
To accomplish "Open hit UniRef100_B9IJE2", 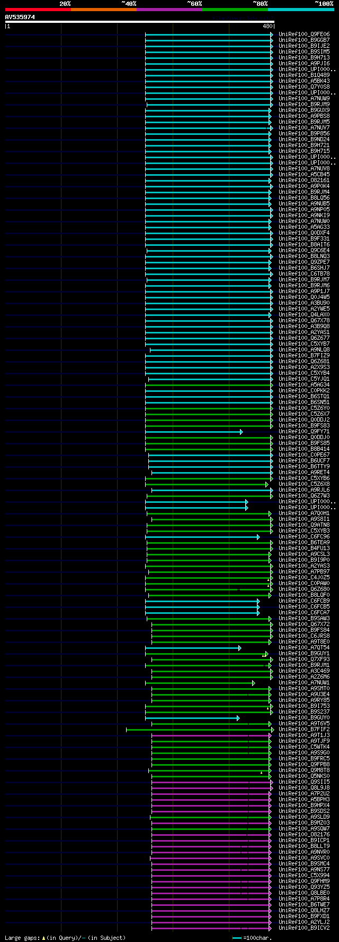I will pos(304,46).
